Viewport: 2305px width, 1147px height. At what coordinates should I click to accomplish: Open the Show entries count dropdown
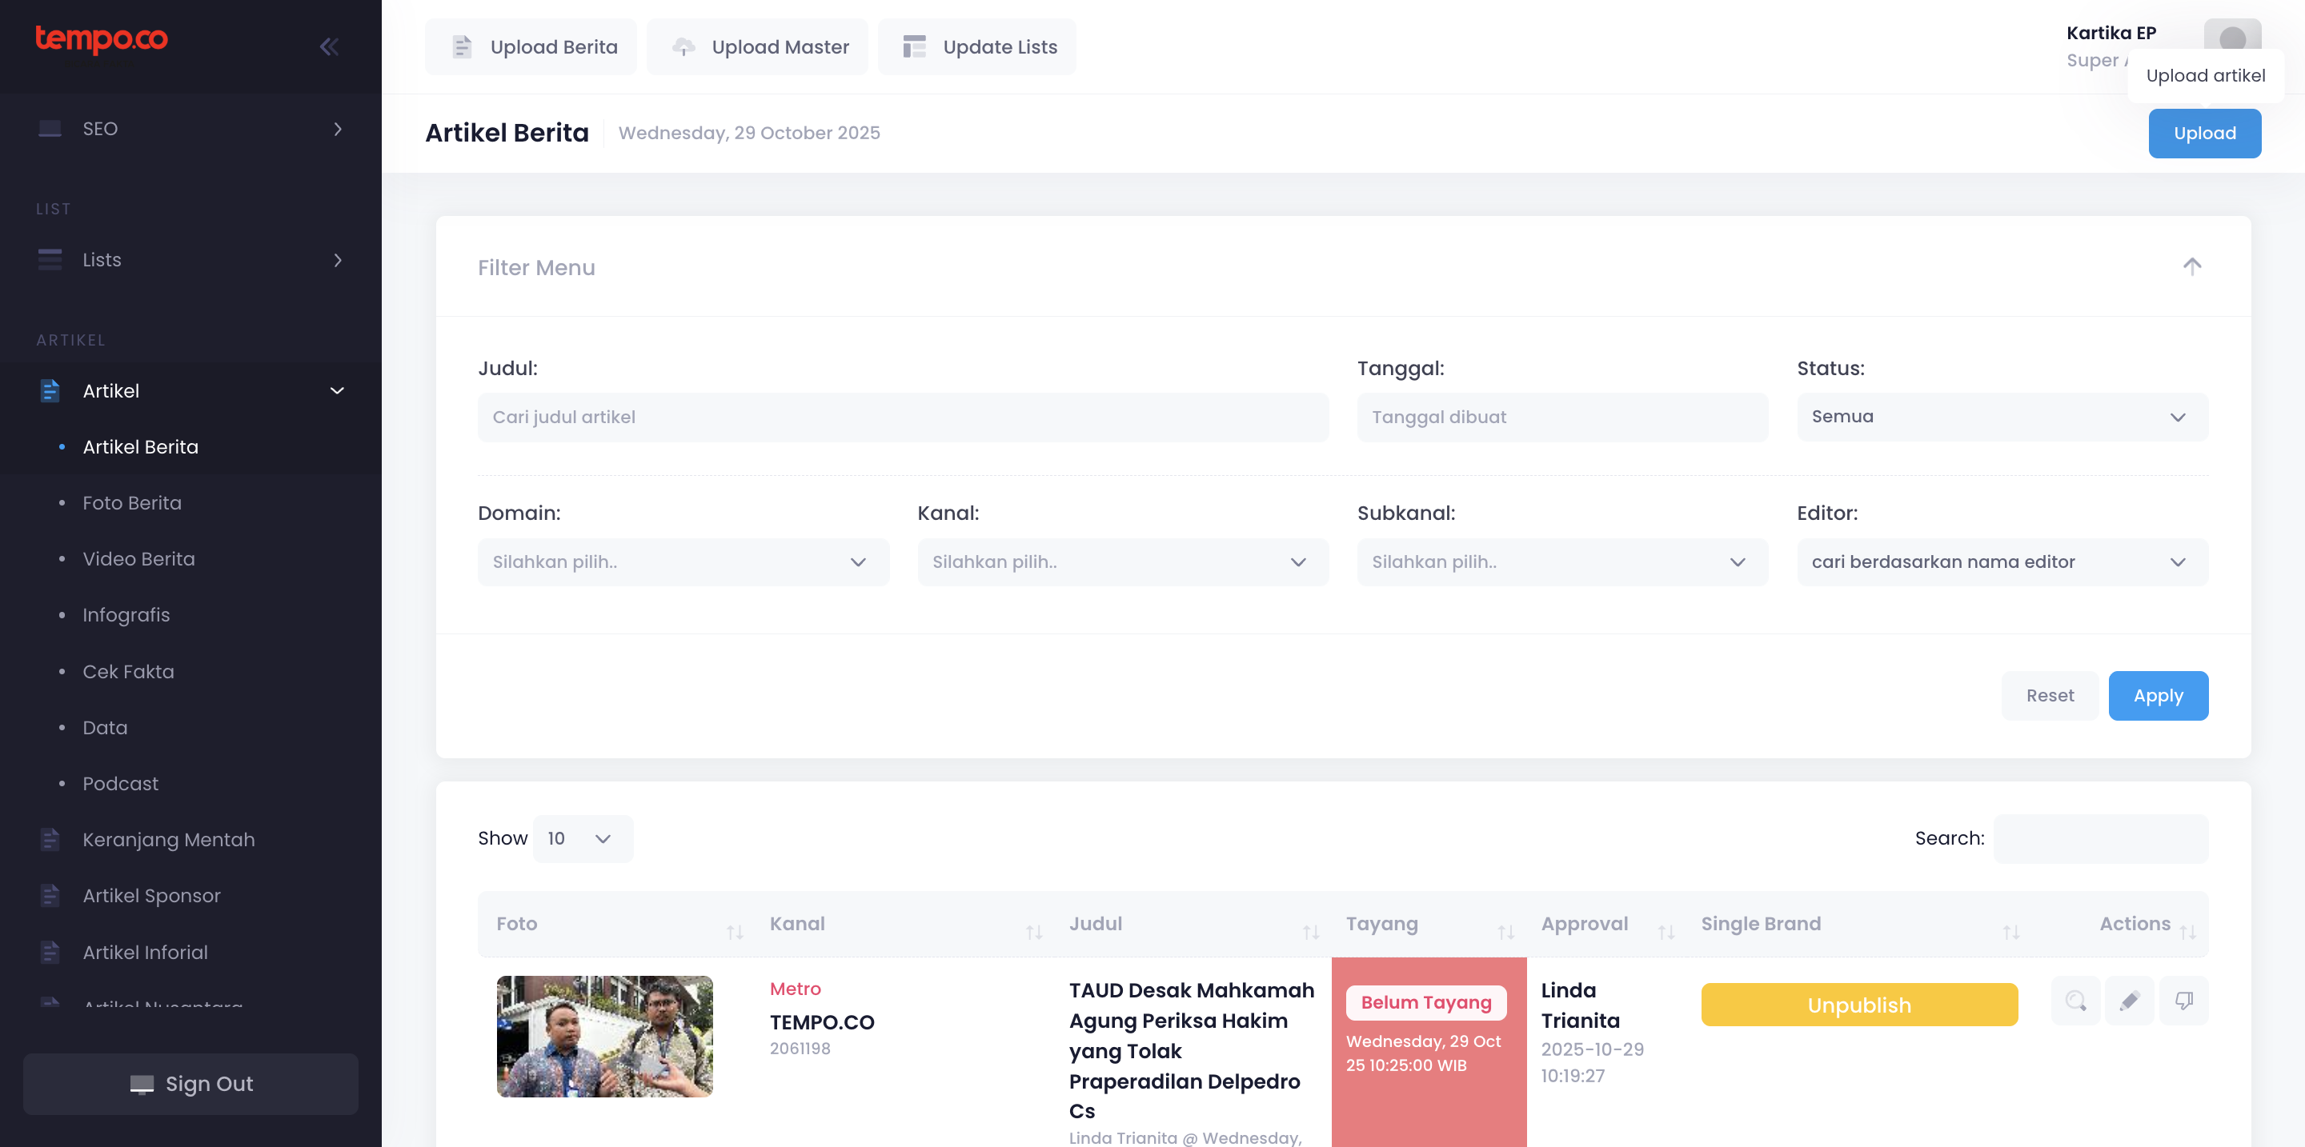coord(583,838)
